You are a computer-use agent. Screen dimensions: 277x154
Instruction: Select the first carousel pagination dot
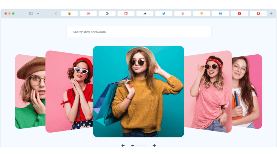133,146
